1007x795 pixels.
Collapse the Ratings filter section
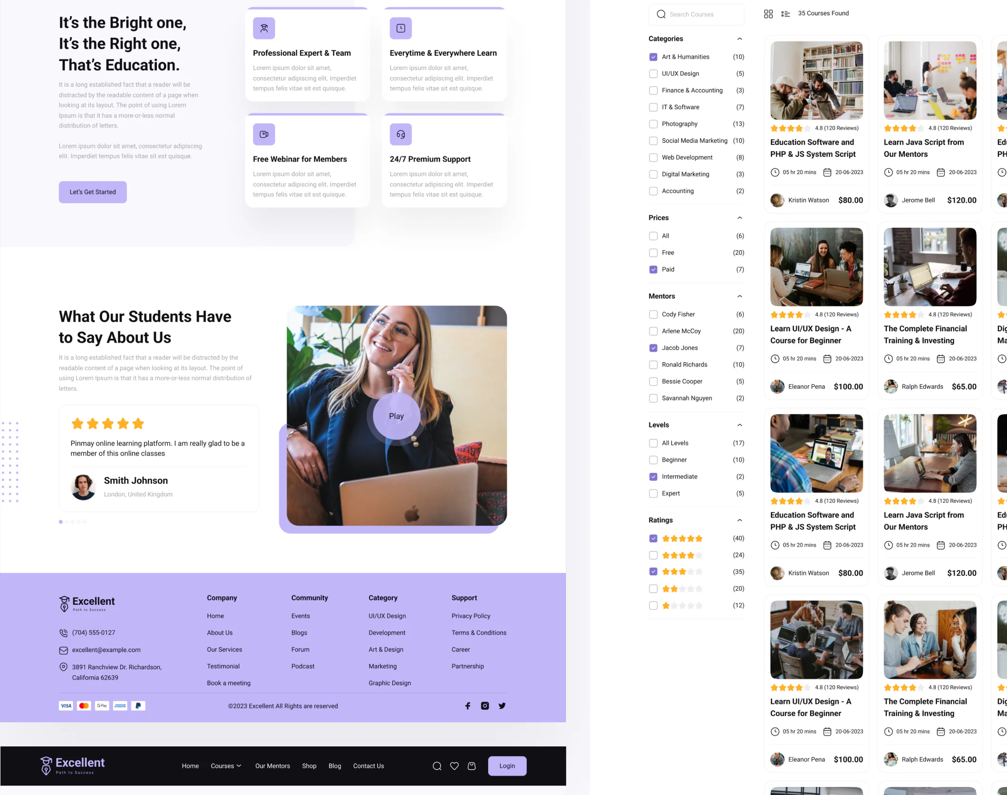click(x=740, y=520)
